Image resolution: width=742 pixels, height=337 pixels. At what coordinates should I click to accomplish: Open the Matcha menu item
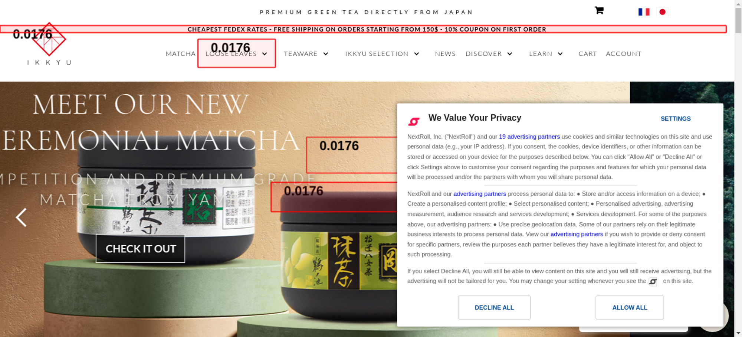coord(181,54)
